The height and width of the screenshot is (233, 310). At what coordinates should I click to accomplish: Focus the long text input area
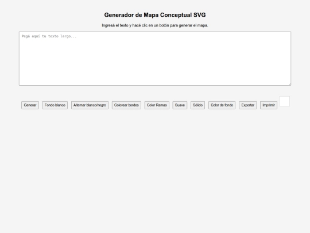point(155,59)
